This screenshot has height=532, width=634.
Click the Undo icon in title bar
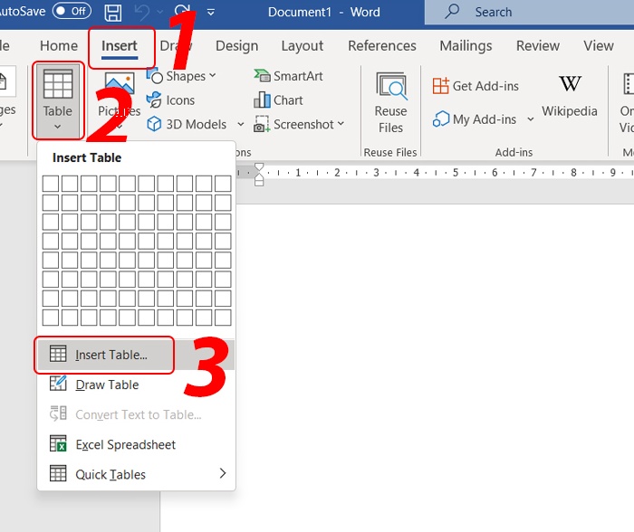(142, 12)
